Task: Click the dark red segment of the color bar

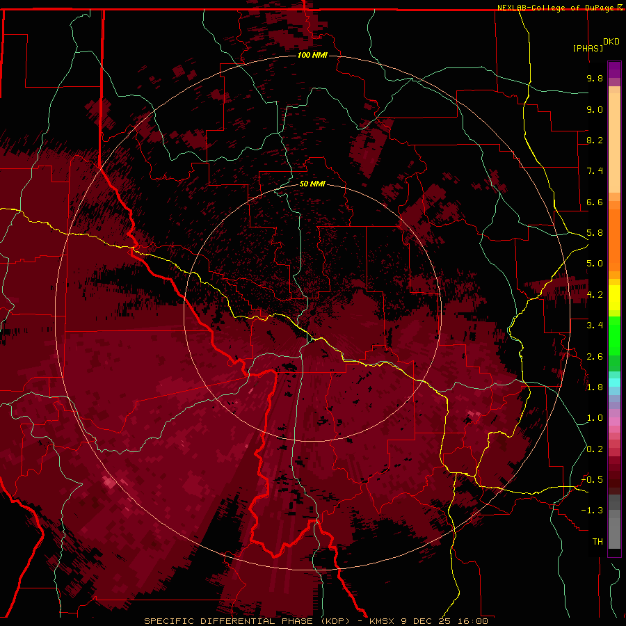Action: point(614,475)
